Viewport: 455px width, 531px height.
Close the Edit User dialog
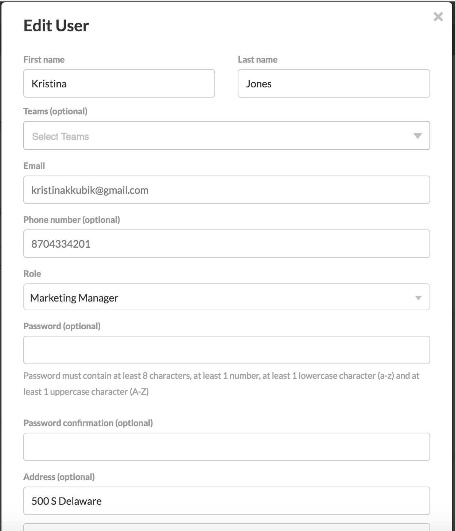(438, 17)
